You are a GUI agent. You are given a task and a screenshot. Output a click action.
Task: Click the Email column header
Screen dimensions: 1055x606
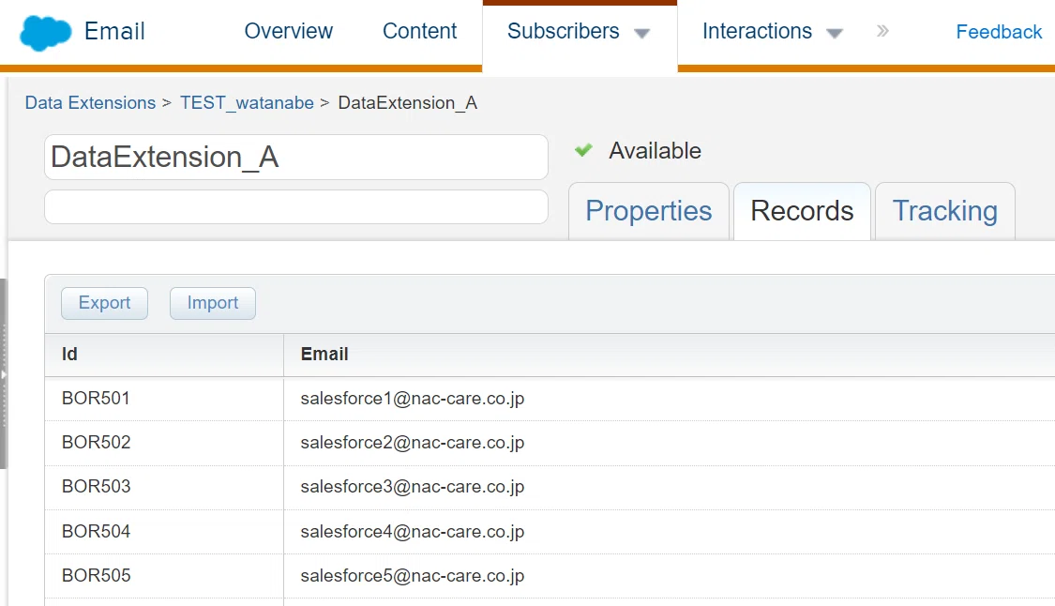coord(670,355)
